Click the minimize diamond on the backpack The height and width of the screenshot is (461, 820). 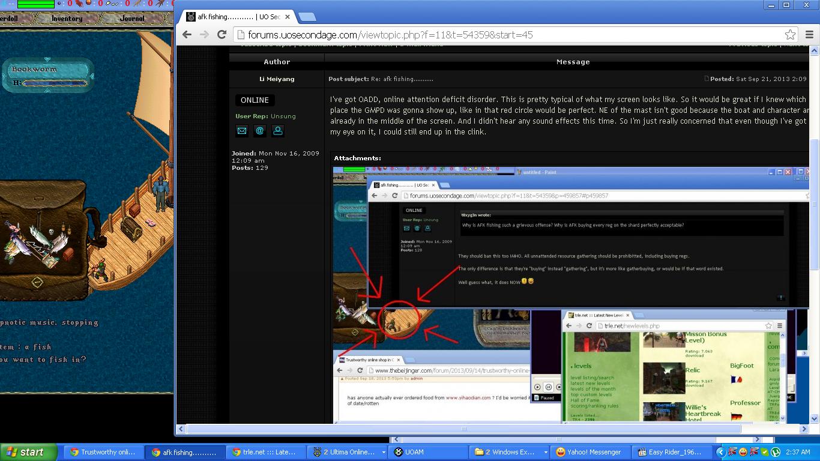click(37, 282)
